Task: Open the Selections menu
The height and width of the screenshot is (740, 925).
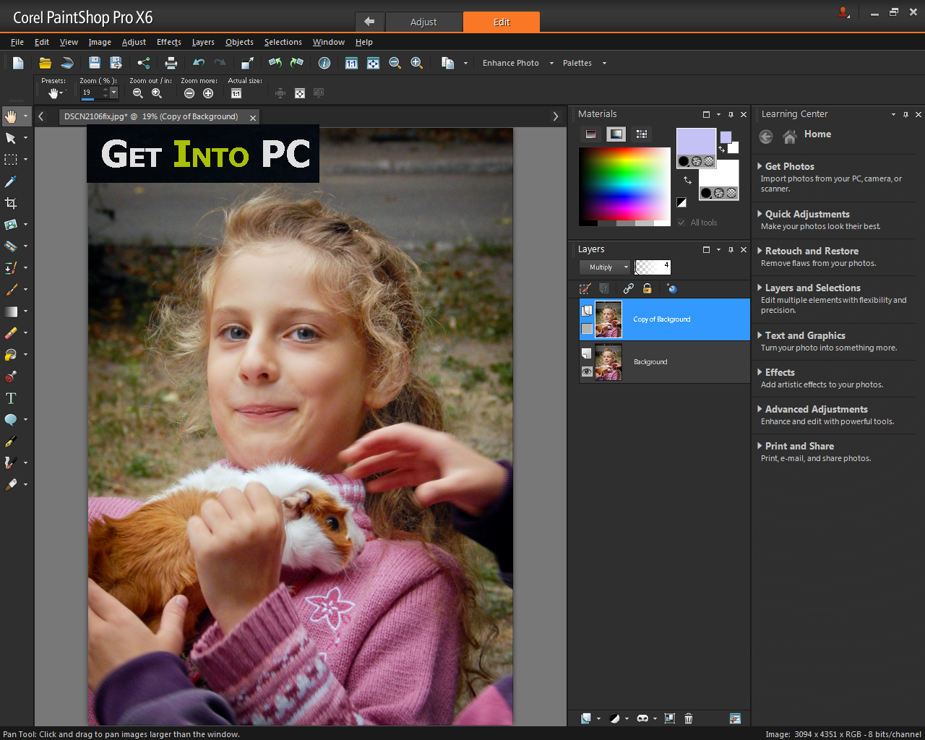Action: [x=283, y=42]
